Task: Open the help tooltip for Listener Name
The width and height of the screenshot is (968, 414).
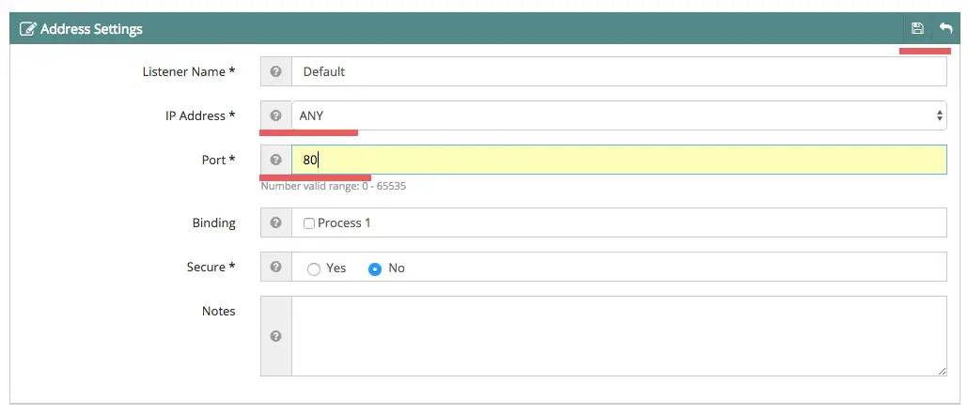Action: click(x=276, y=71)
